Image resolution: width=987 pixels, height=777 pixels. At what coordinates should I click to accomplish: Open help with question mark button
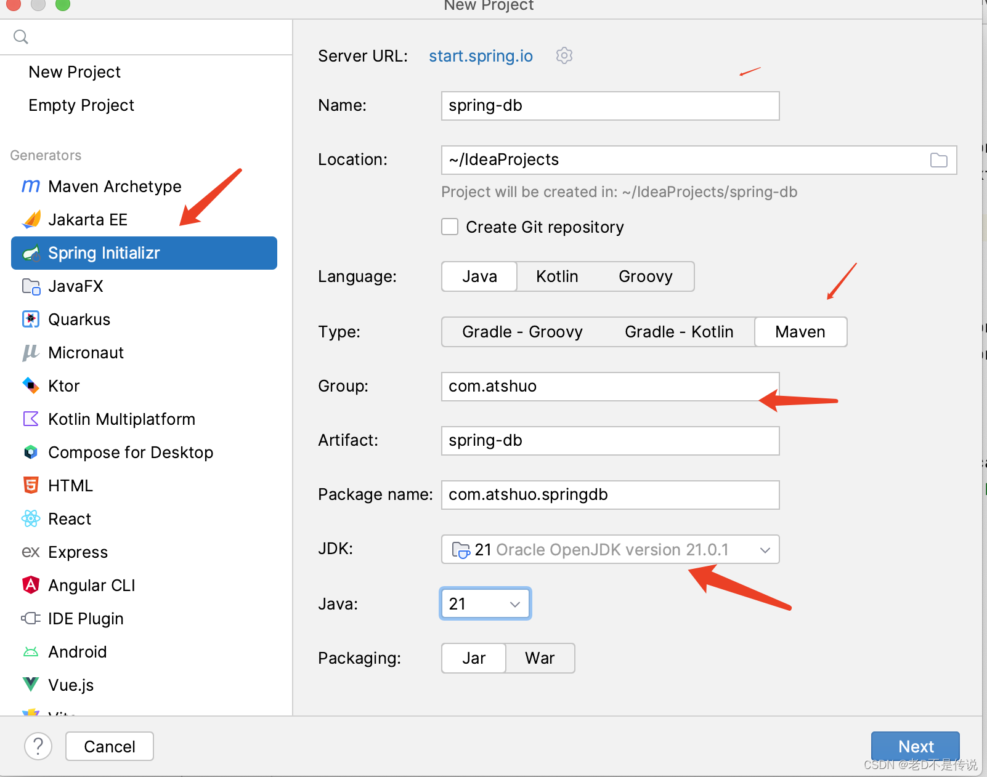[x=38, y=746]
